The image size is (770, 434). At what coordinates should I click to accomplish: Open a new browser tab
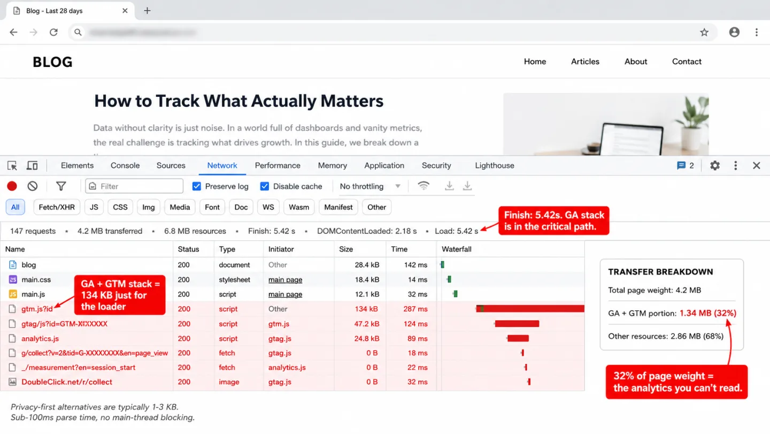point(147,11)
